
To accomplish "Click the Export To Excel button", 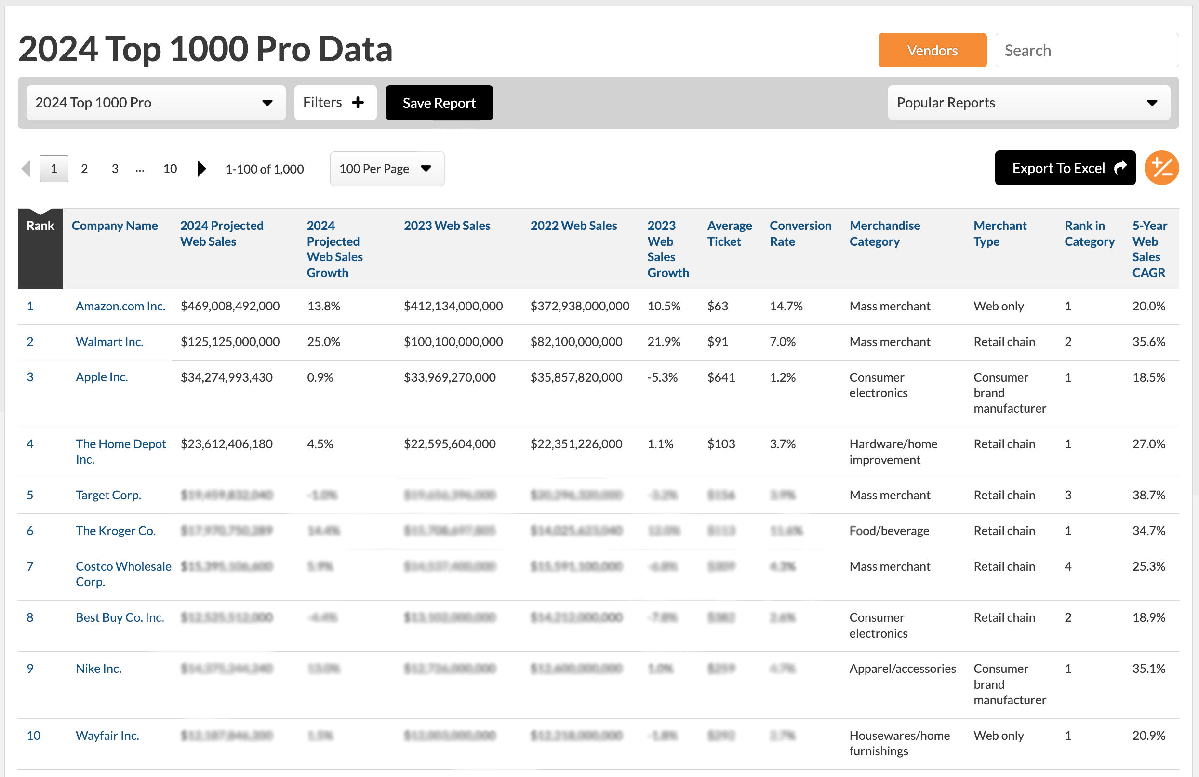I will pyautogui.click(x=1065, y=168).
